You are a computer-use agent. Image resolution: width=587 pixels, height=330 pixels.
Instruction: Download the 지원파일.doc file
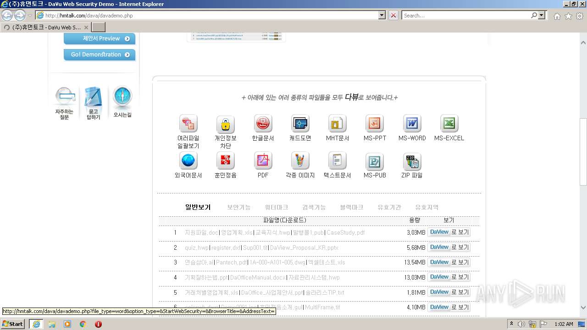click(201, 232)
